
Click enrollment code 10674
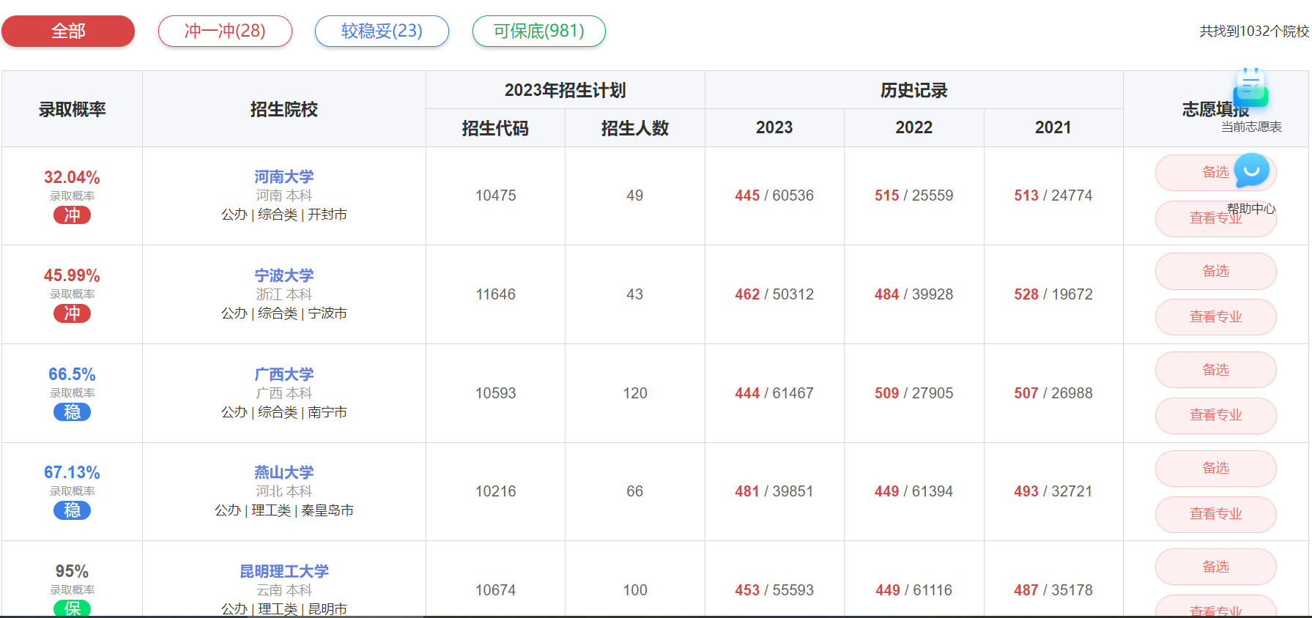pos(495,590)
